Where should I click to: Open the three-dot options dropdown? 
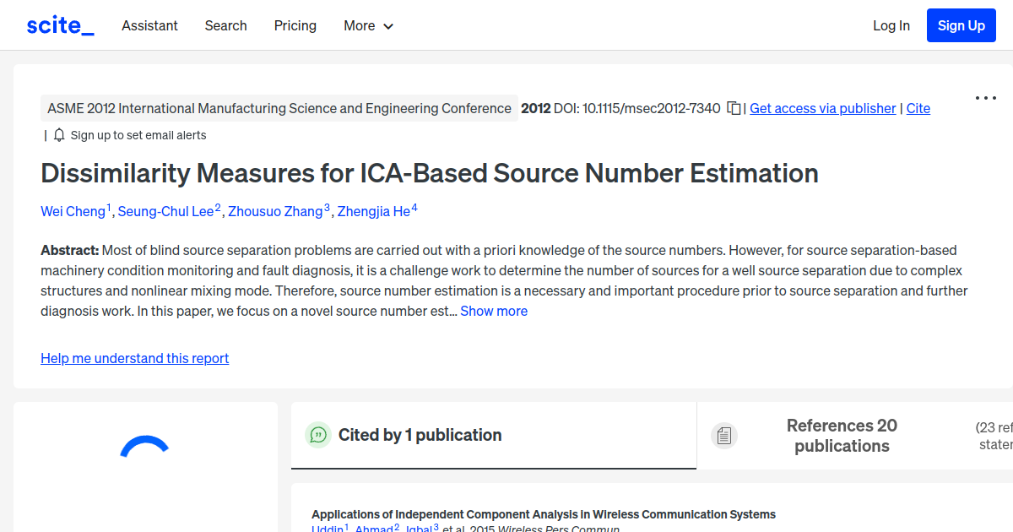coord(985,98)
